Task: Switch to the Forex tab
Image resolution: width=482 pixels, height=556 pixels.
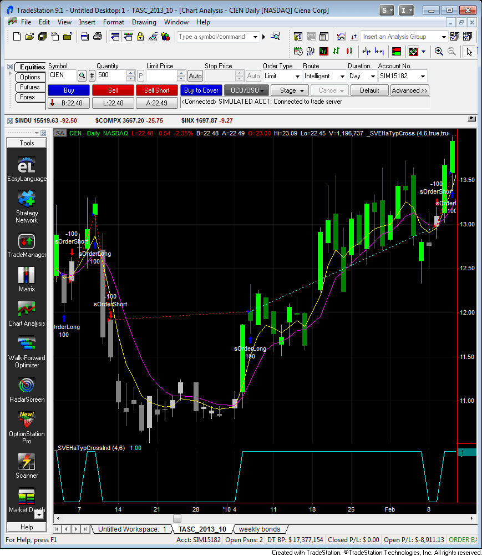Action: [29, 97]
